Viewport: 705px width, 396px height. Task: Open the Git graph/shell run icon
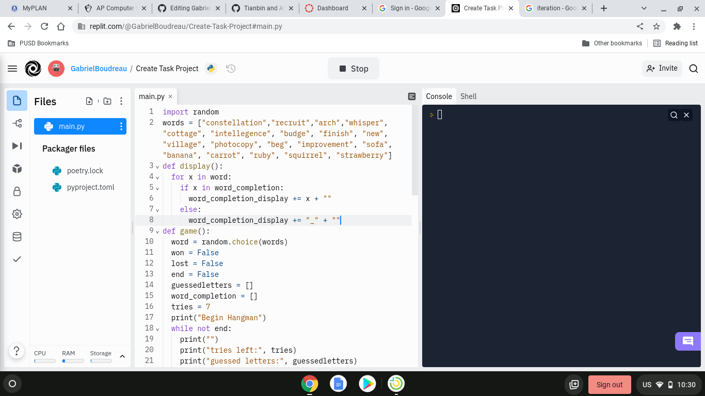click(x=17, y=146)
